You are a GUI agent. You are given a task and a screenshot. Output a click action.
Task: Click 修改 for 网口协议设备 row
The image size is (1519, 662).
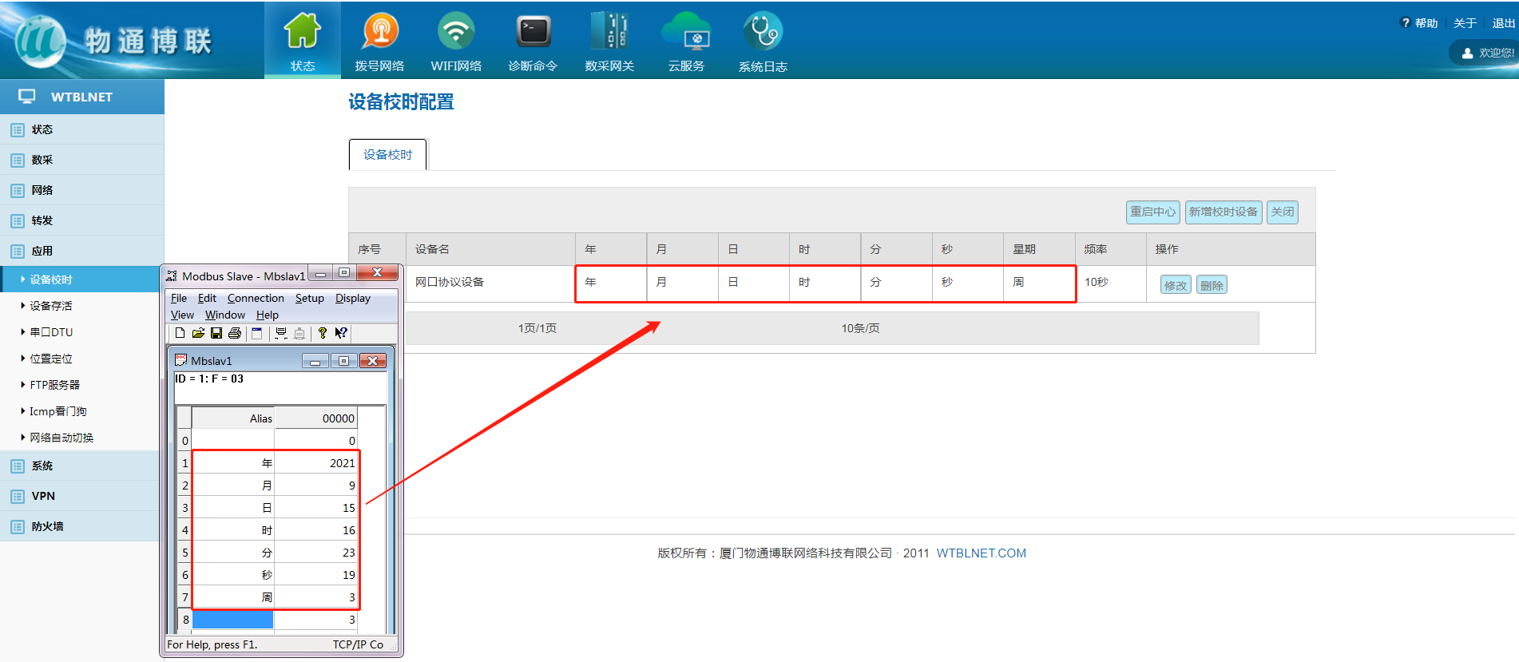pyautogui.click(x=1175, y=285)
